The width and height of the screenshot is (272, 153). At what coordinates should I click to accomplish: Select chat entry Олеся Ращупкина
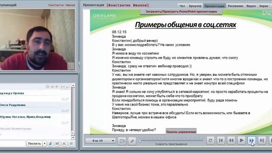pyautogui.click(x=13, y=105)
